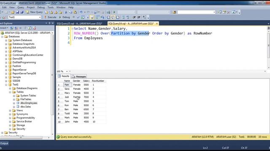Viewport: 270px width, 151px height.
Task: Expand the AdventureWorks2014 database node
Action: (x=6, y=47)
